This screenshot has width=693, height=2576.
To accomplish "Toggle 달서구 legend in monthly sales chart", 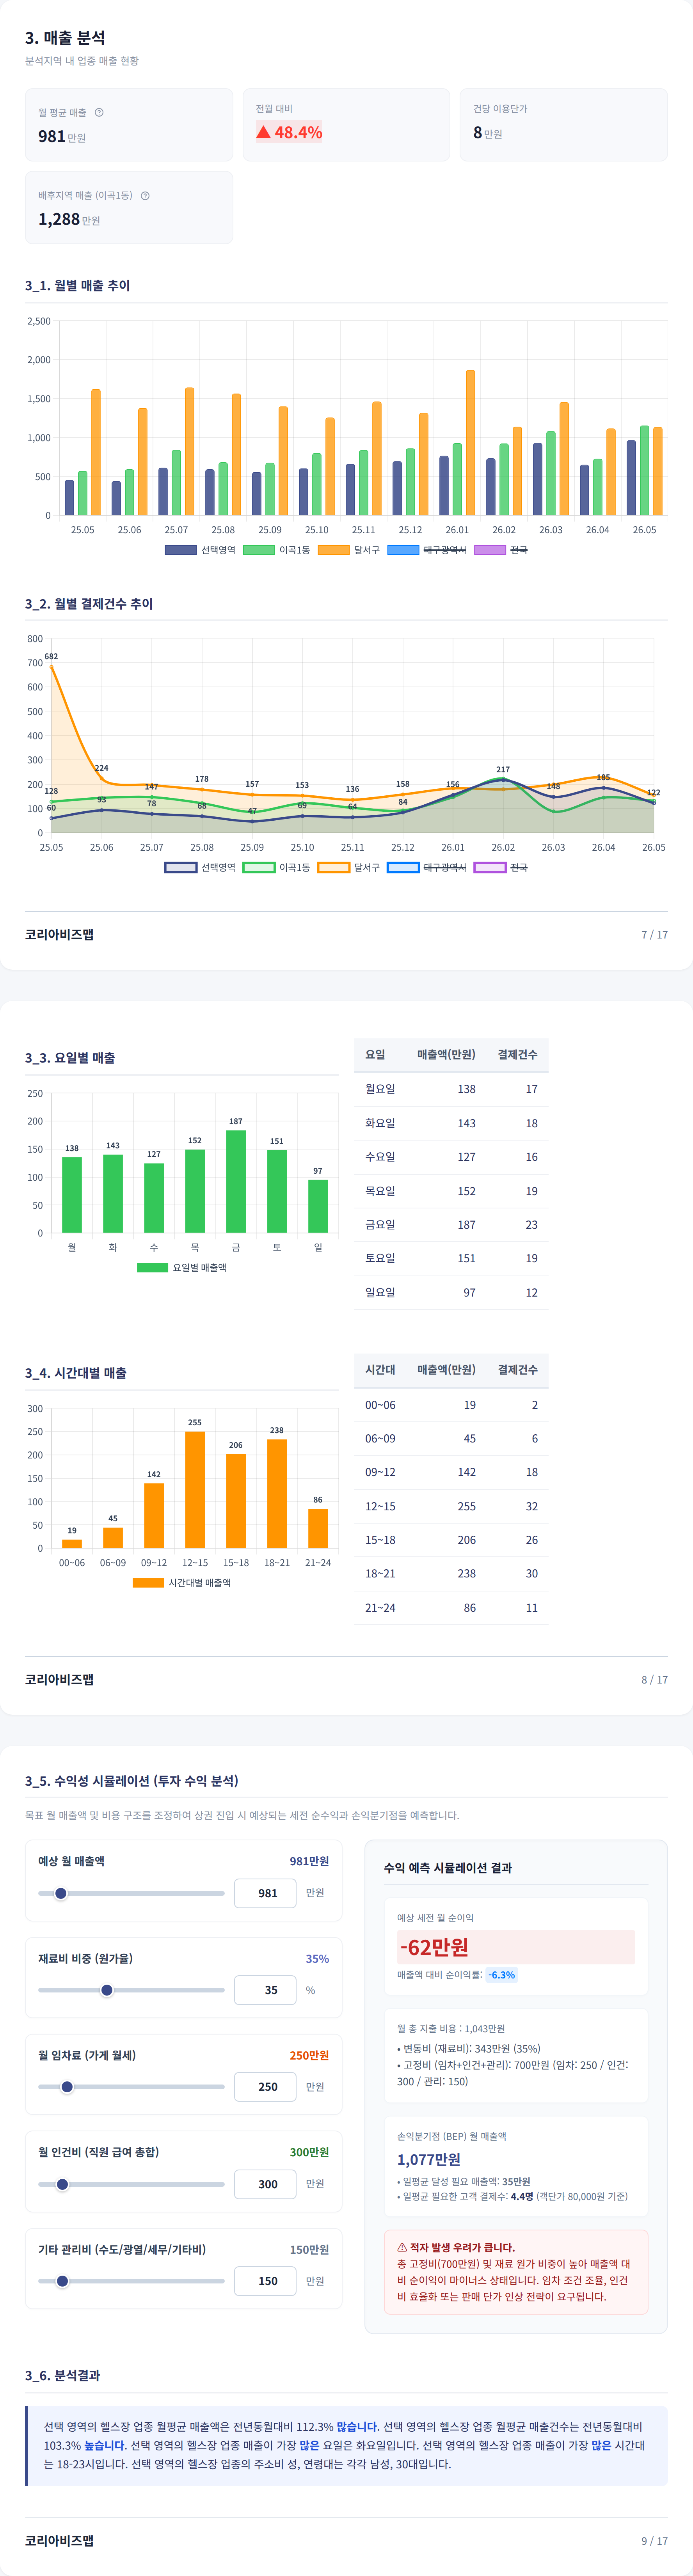I will tap(349, 550).
